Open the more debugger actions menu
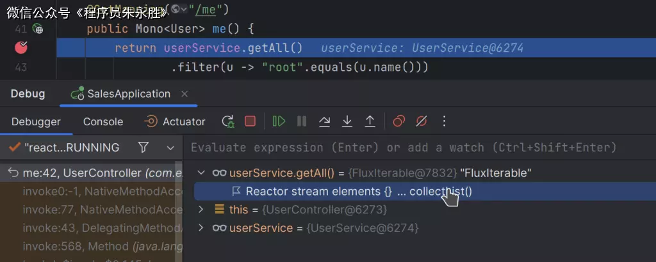The width and height of the screenshot is (656, 262). [445, 121]
